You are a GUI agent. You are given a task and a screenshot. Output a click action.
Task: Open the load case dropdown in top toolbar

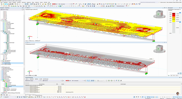[70, 4]
